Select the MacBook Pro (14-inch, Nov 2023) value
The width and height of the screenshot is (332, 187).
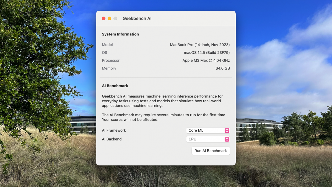[x=200, y=45]
